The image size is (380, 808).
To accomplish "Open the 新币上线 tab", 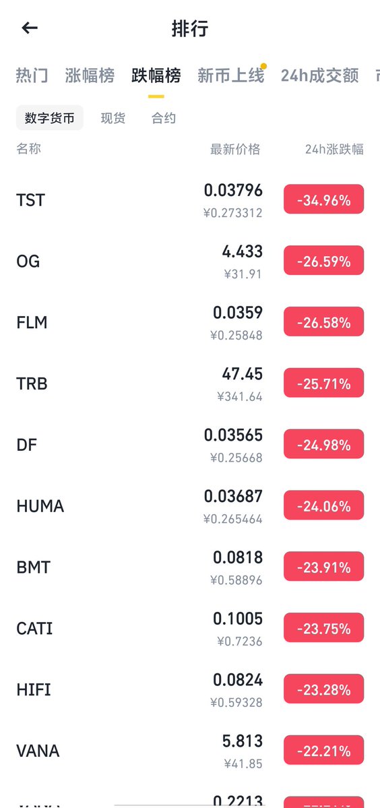I will coord(230,75).
